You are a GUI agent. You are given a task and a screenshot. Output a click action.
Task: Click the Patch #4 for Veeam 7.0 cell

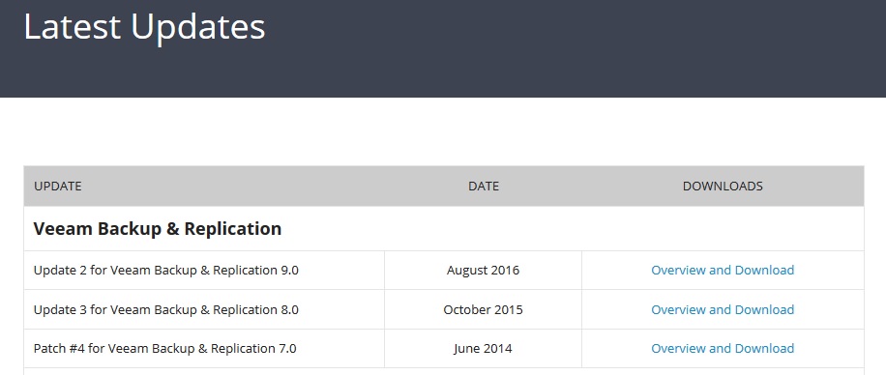(x=204, y=349)
